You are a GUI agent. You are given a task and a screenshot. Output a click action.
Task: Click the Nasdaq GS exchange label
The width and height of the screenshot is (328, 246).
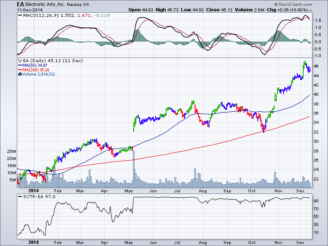(78, 5)
